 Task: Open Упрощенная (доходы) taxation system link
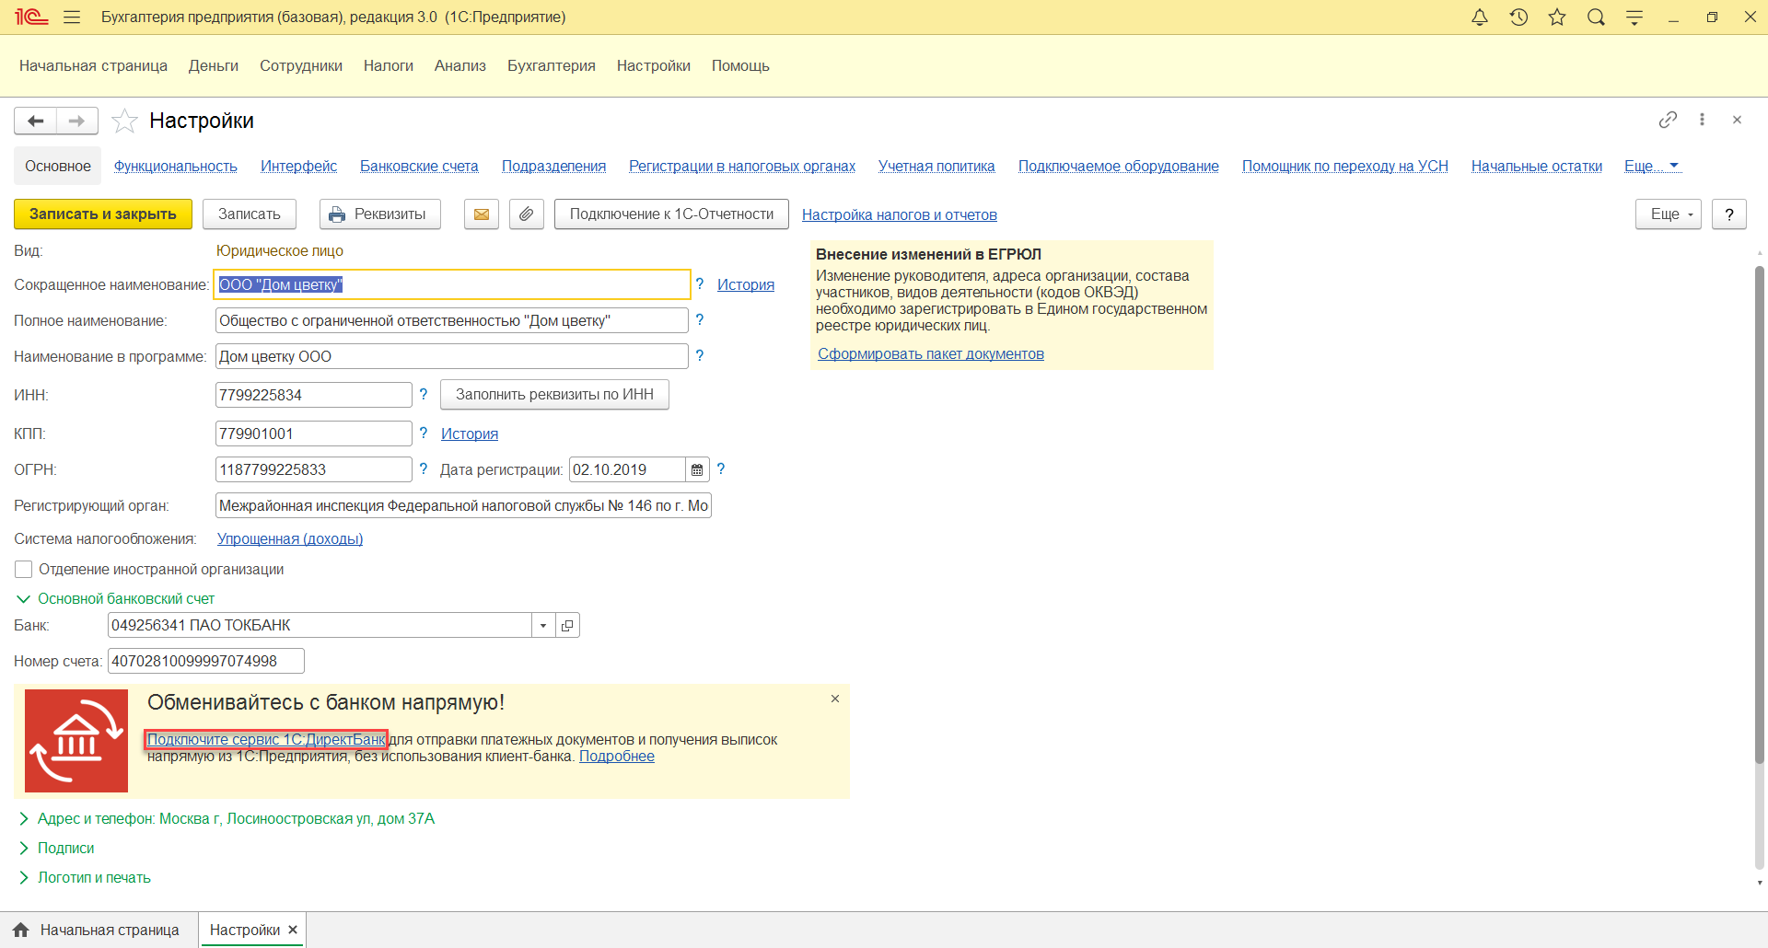(x=290, y=539)
